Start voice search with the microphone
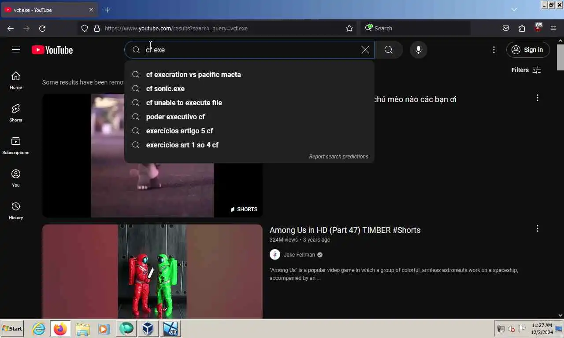The width and height of the screenshot is (564, 338). (x=419, y=50)
